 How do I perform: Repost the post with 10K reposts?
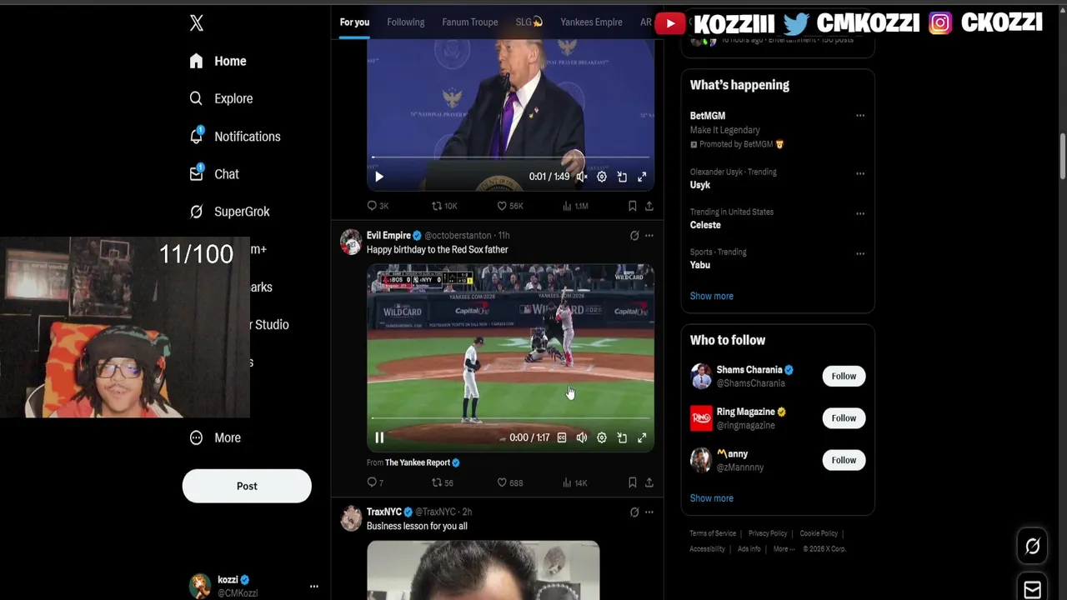443,206
